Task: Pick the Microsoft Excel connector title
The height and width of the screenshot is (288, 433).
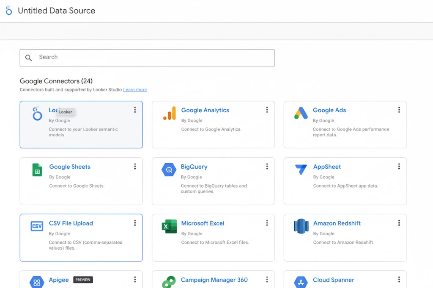Action: coord(203,223)
